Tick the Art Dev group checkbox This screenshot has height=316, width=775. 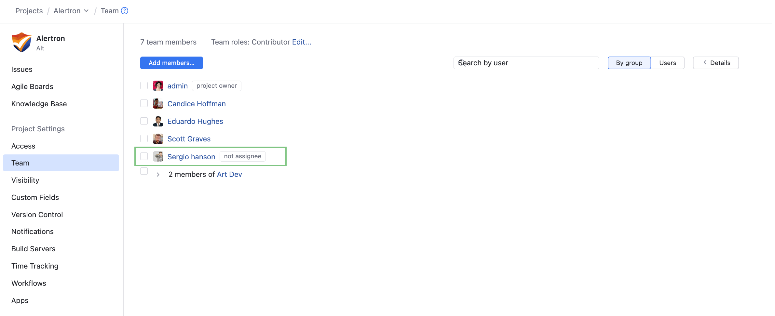pos(144,171)
